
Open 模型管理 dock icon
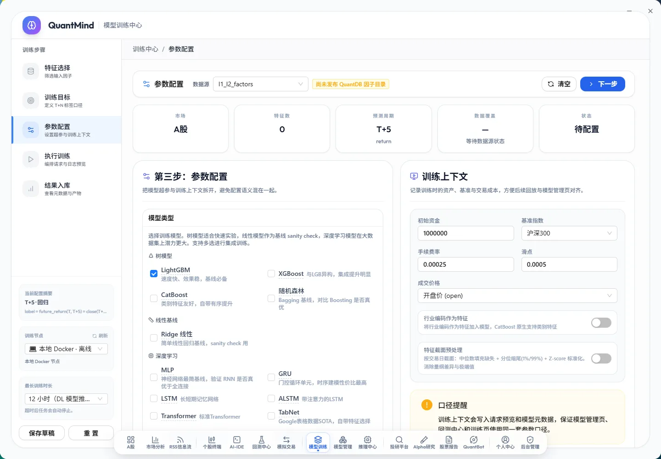[343, 442]
